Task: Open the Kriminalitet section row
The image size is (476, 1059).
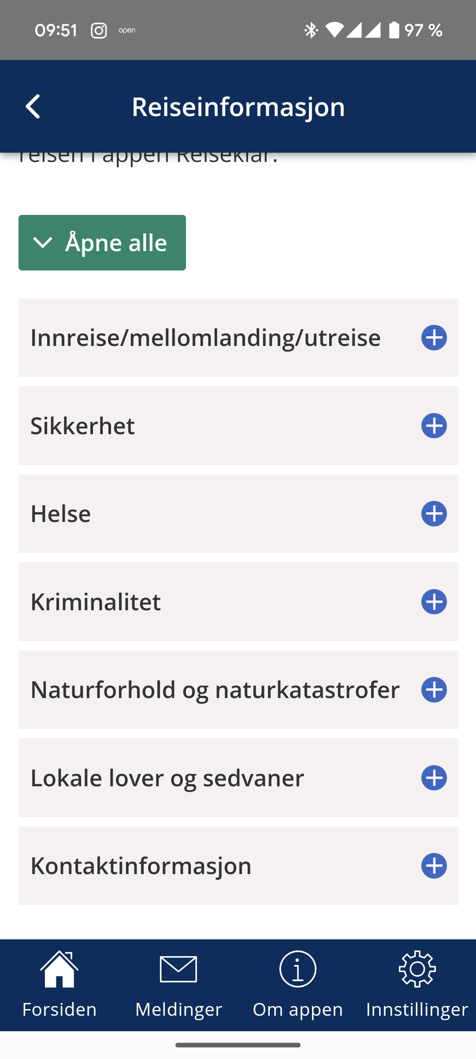Action: click(238, 601)
